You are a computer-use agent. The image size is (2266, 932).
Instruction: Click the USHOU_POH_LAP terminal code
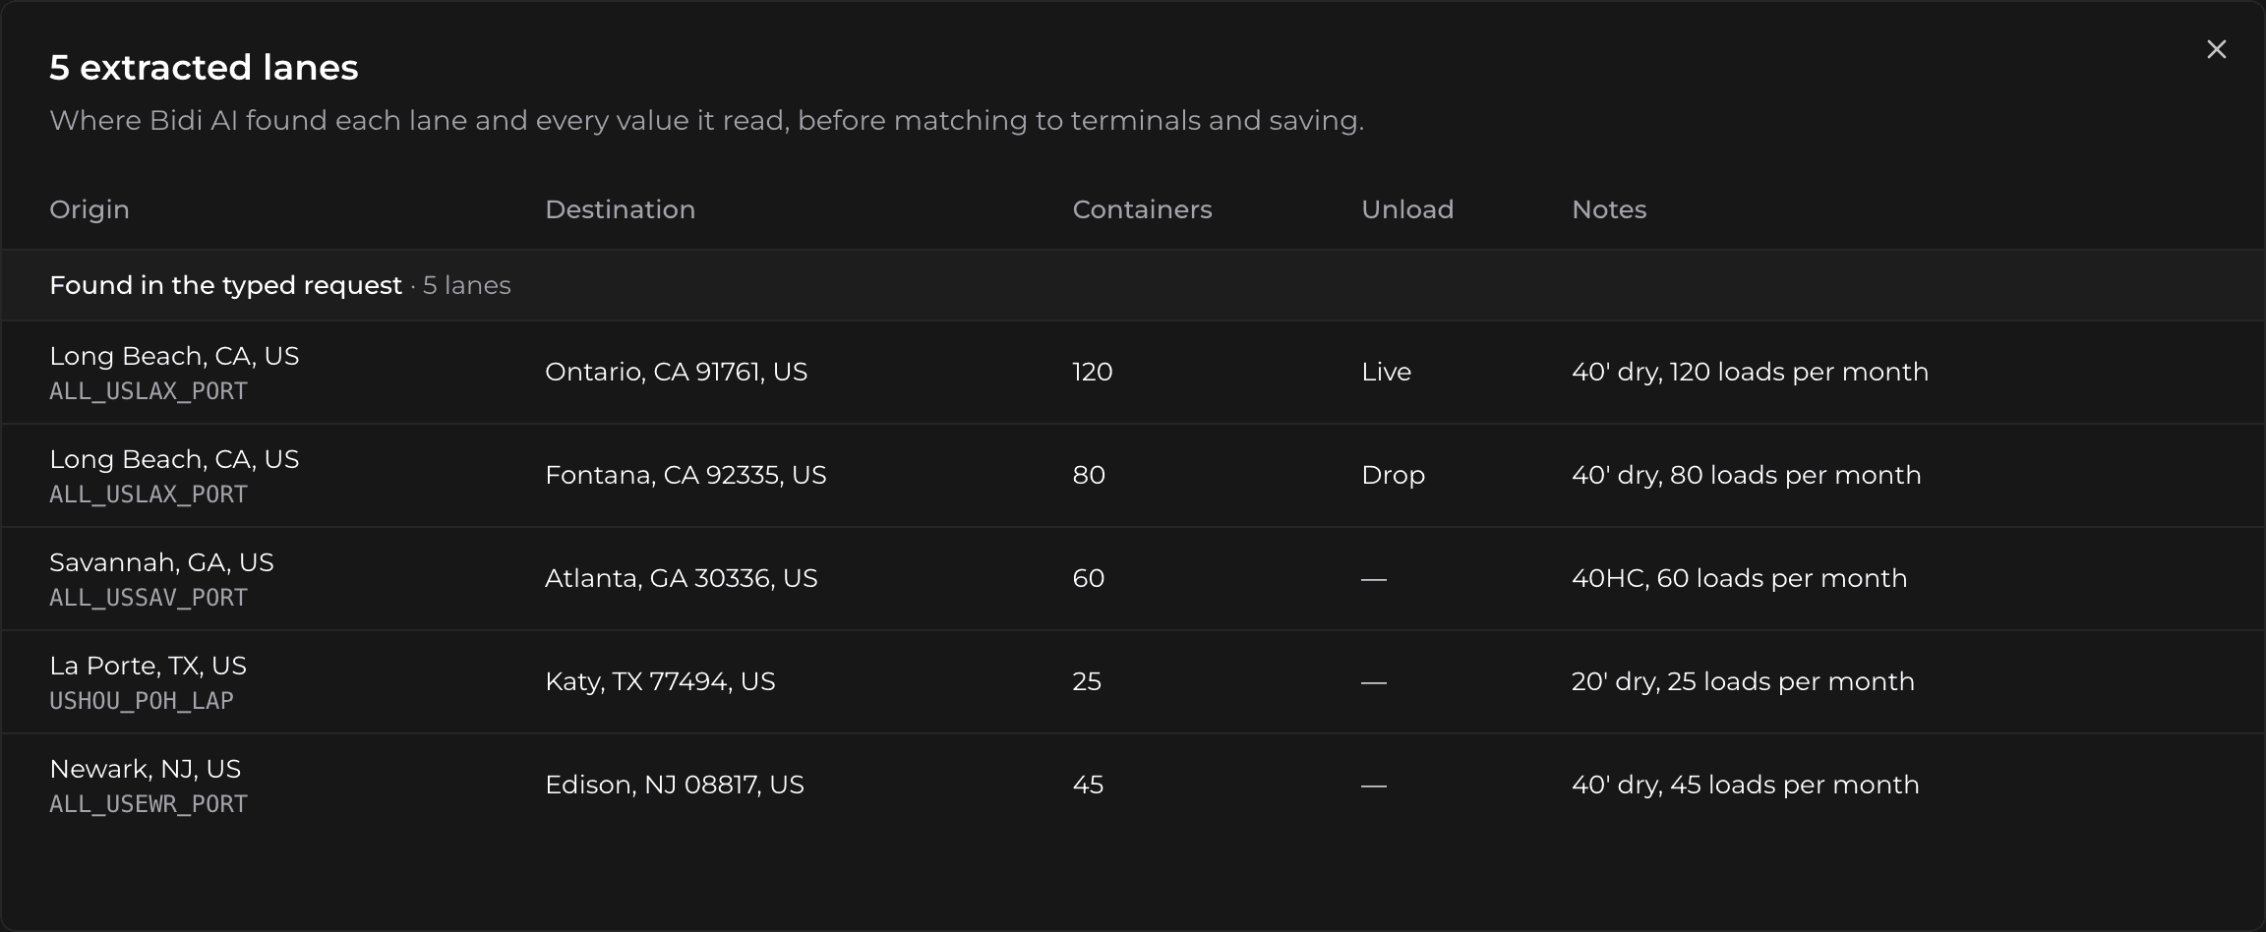tap(142, 701)
